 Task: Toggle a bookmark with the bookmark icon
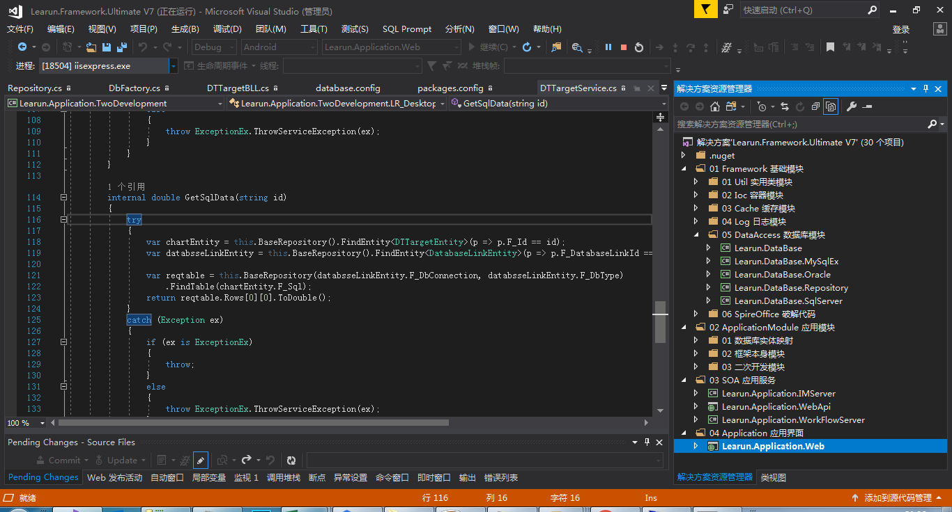(830, 47)
